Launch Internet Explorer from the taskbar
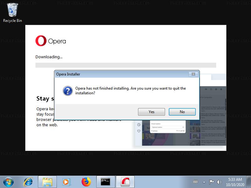This screenshot has width=251, height=188. [x=28, y=182]
